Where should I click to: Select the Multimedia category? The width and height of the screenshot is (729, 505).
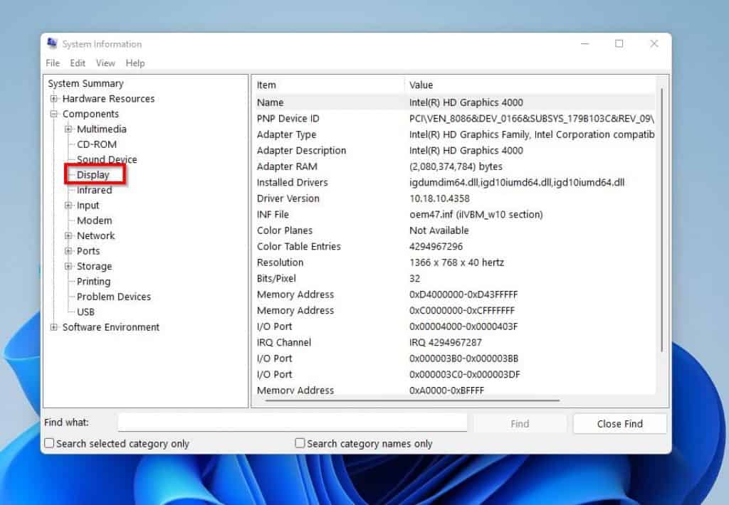tap(101, 129)
